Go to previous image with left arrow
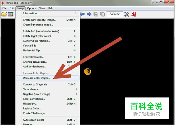Viewport: 175px width, 125px height. [x=82, y=14]
